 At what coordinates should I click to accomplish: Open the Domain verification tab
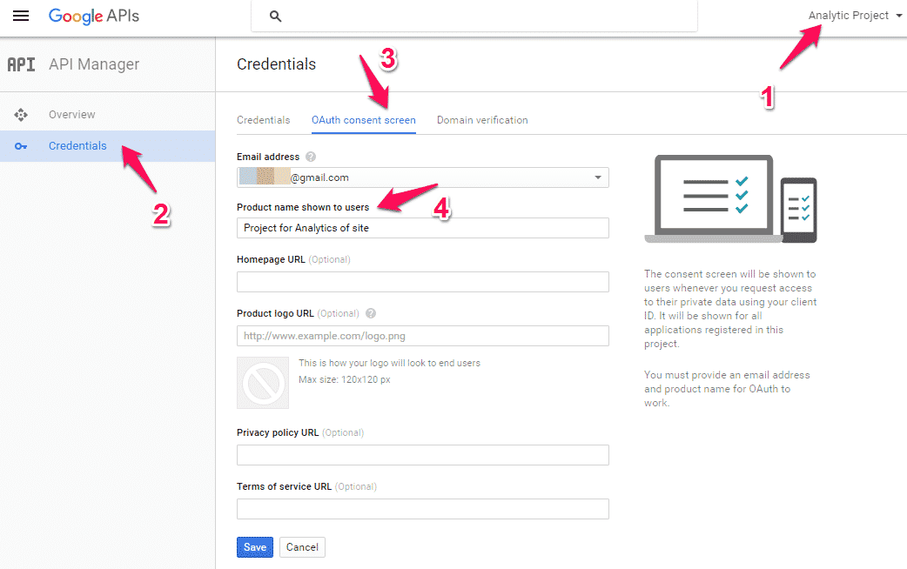482,120
